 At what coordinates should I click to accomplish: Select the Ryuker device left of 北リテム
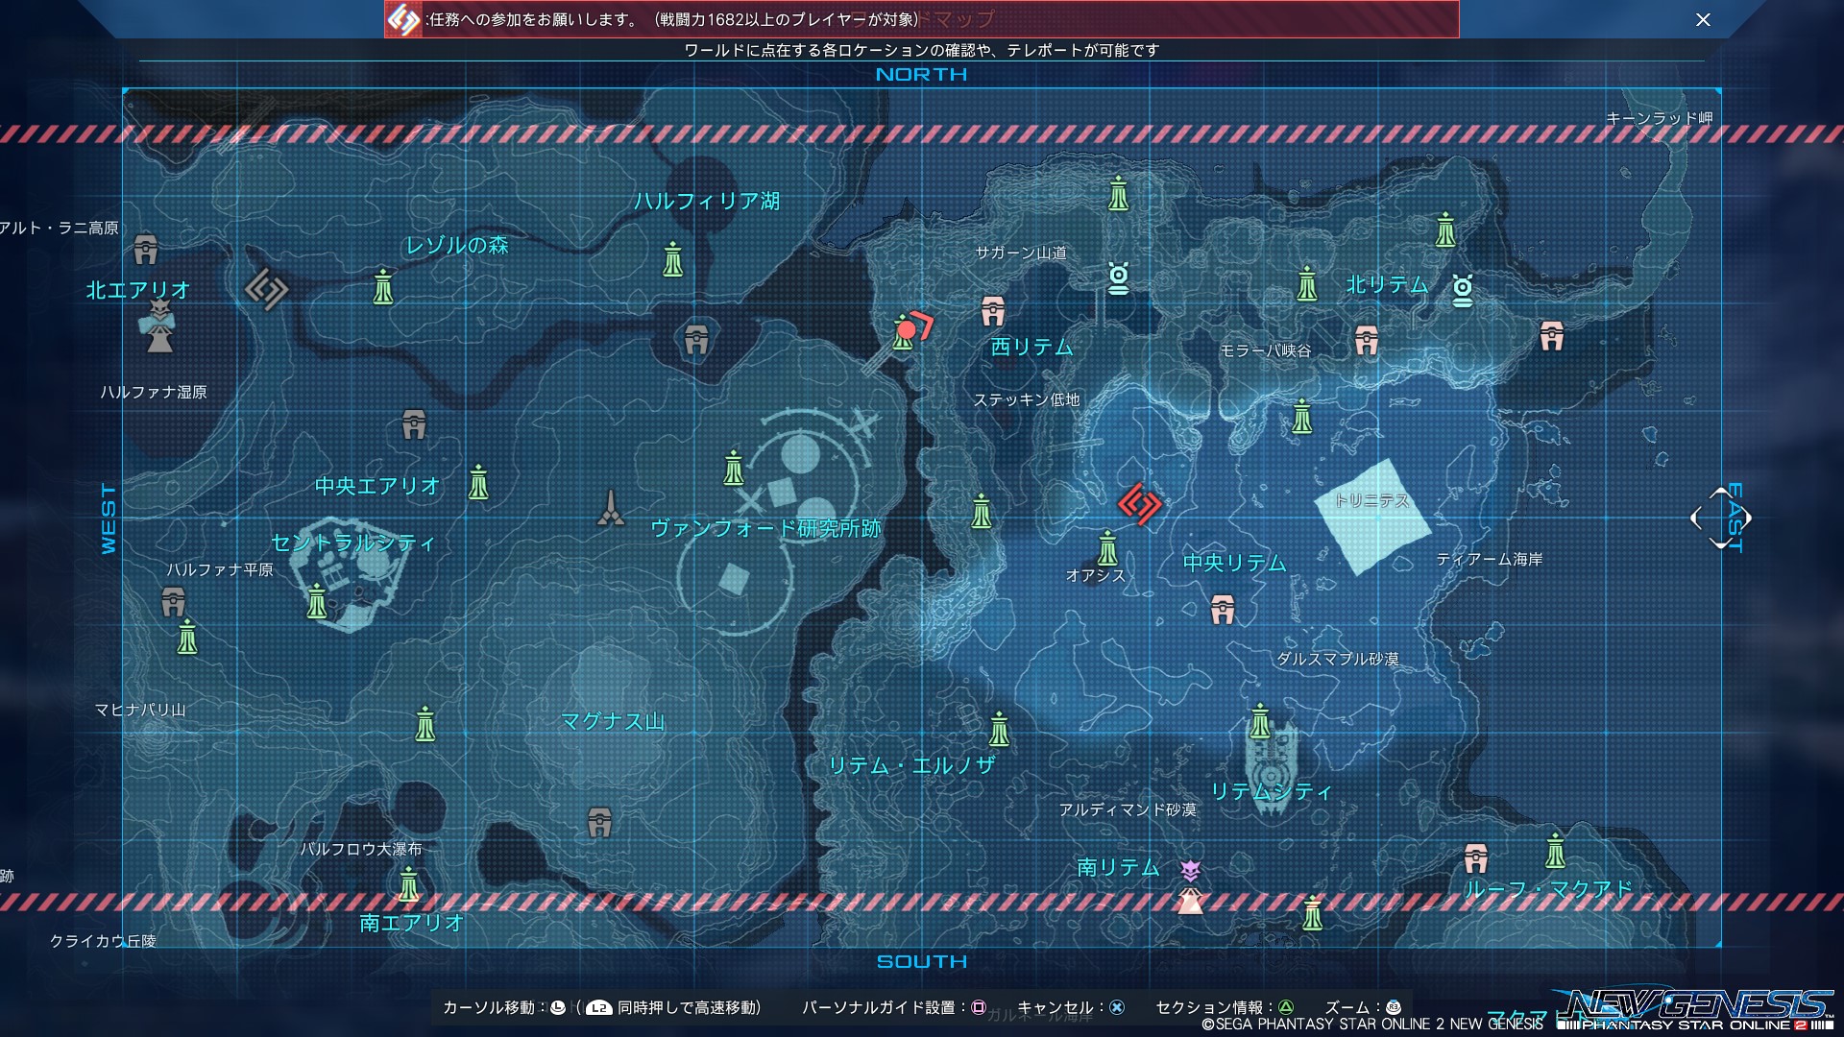tap(1307, 283)
